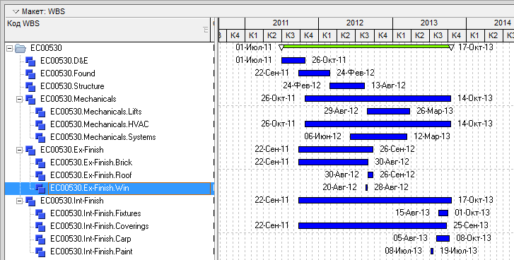Click the blue EC00530.Structure Gantt bar
Screen dimensions: 514x260
pos(347,85)
